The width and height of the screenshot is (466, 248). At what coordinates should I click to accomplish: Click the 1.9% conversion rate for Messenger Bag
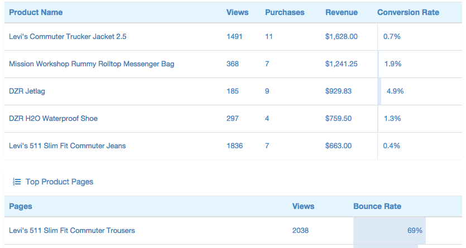(392, 64)
